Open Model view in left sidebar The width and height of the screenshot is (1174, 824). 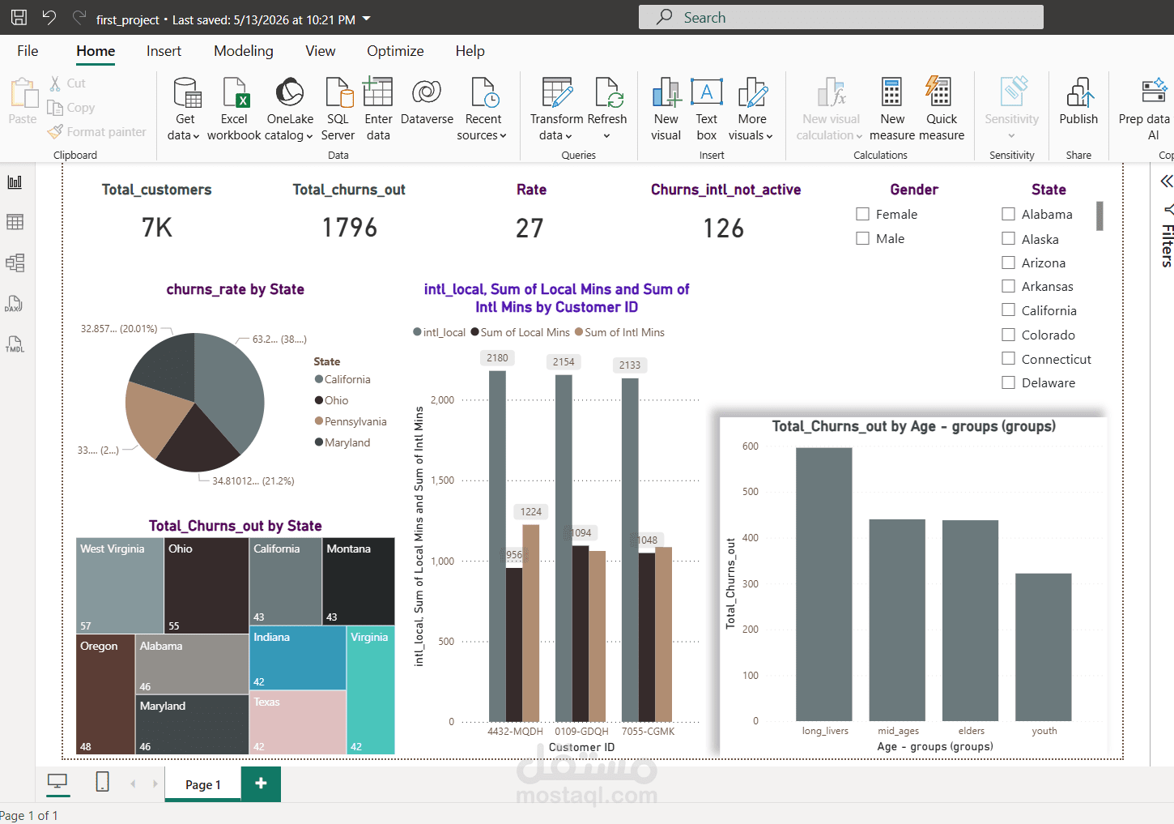pos(15,263)
